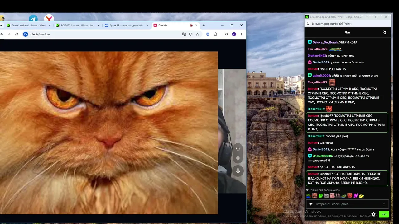Open chat settings gear icon
The height and width of the screenshot is (224, 399).
(x=373, y=214)
